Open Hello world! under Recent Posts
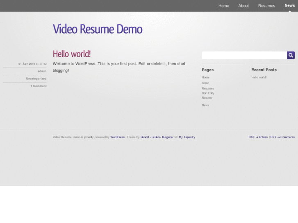Screen dimensions: 298x223 click(259, 77)
